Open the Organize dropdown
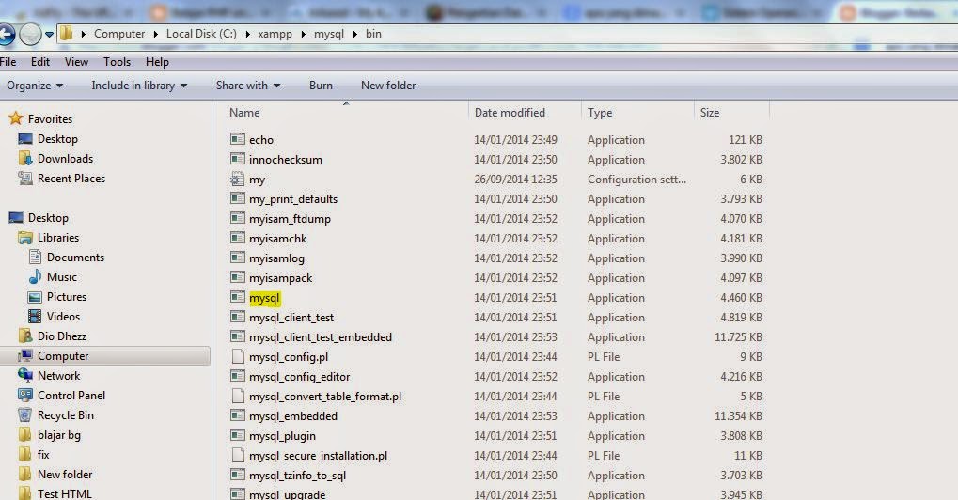 point(35,86)
